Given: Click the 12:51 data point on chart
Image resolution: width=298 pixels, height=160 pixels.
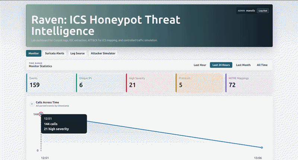Looking at the screenshot, I should 41,114.
